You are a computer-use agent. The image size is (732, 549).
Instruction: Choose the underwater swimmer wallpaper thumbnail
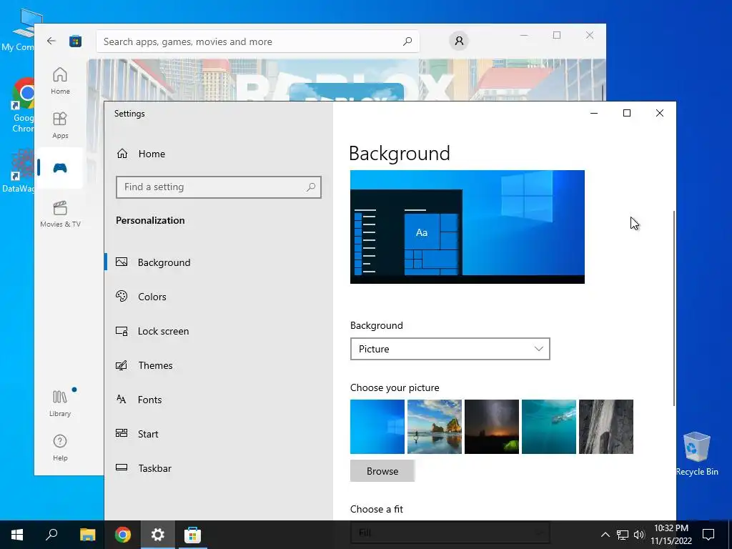point(549,427)
